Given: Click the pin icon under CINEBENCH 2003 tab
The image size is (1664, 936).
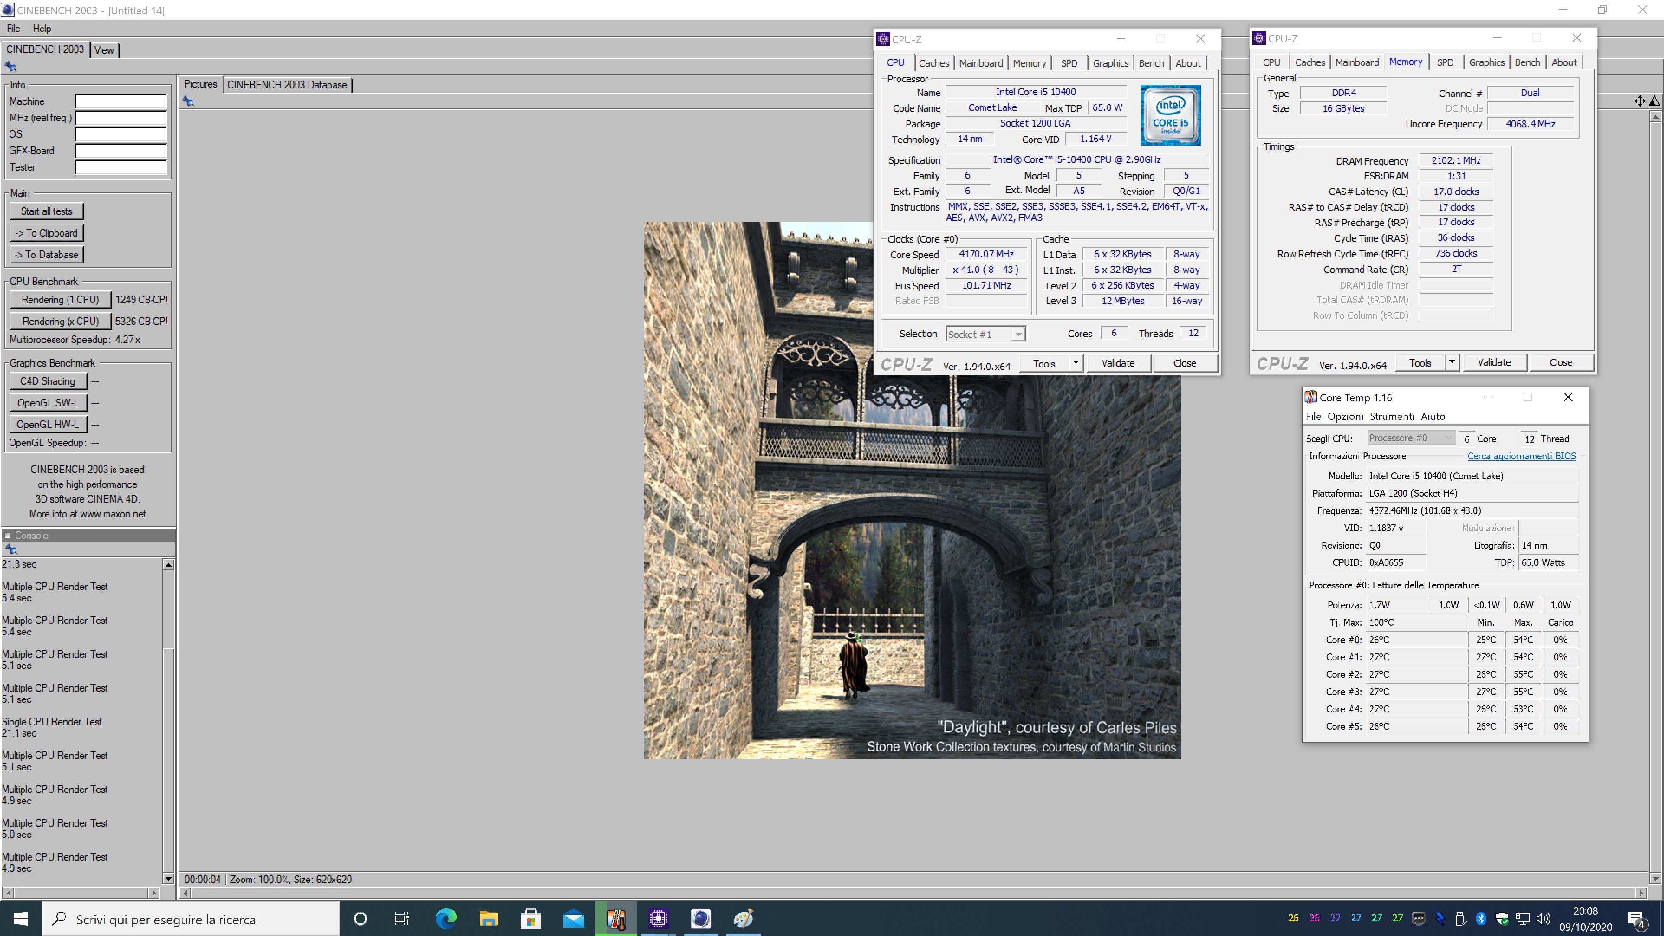Looking at the screenshot, I should click(10, 67).
